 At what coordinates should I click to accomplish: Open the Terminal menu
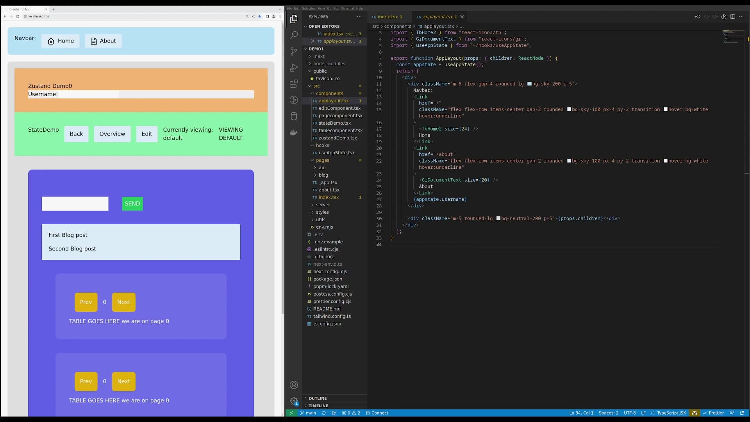tap(347, 8)
